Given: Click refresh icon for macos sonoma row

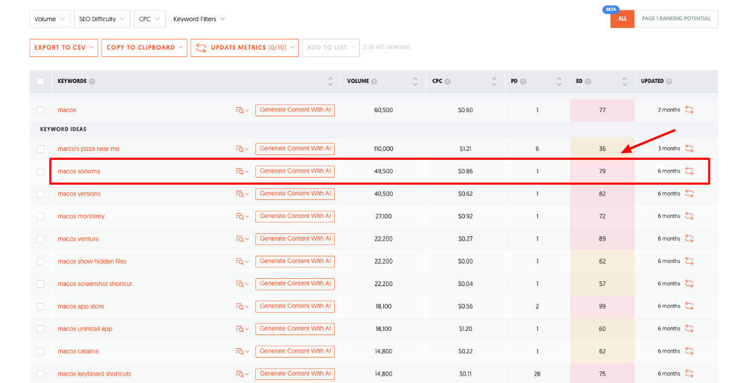Looking at the screenshot, I should coord(689,171).
